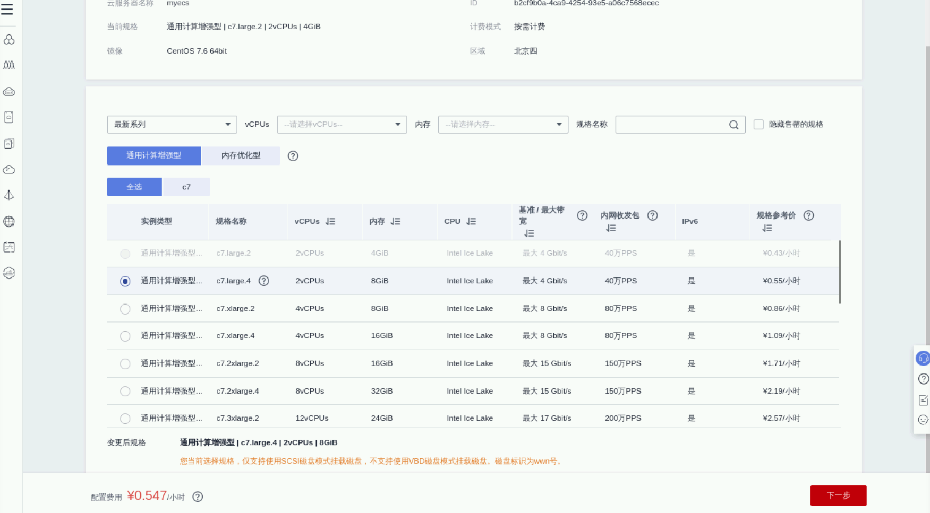930x513 pixels.
Task: Open the 内存 filter dropdown
Action: click(503, 125)
